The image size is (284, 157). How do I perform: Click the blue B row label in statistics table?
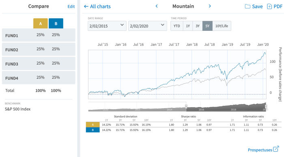pyautogui.click(x=93, y=130)
